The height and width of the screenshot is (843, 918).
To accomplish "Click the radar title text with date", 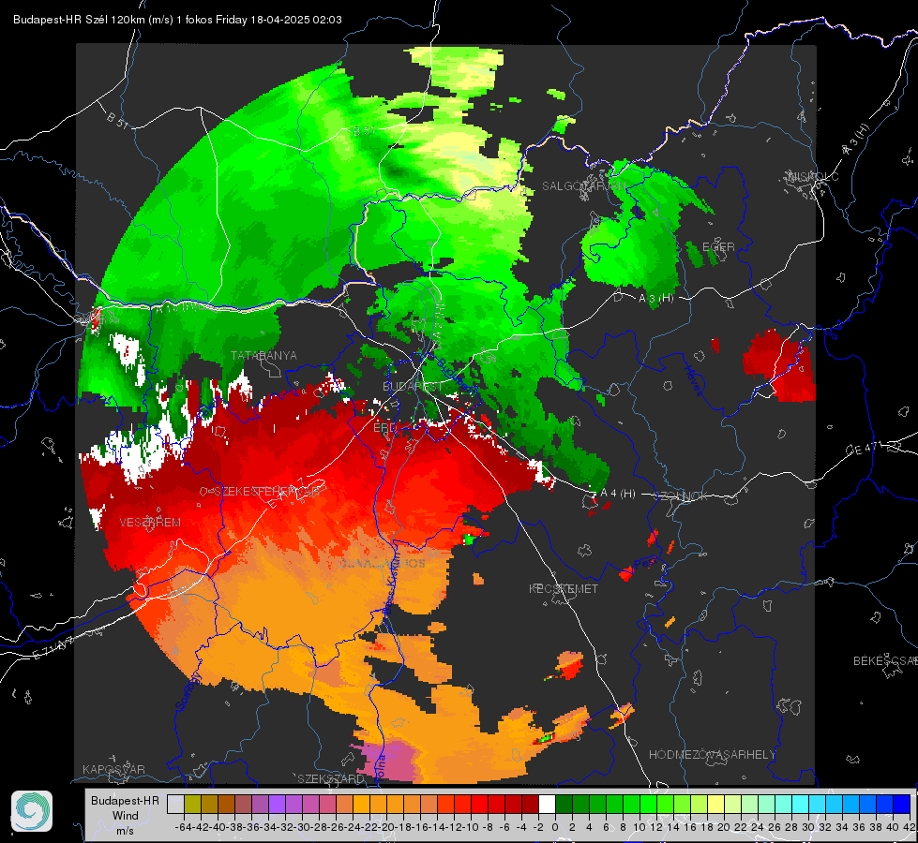I will point(177,20).
